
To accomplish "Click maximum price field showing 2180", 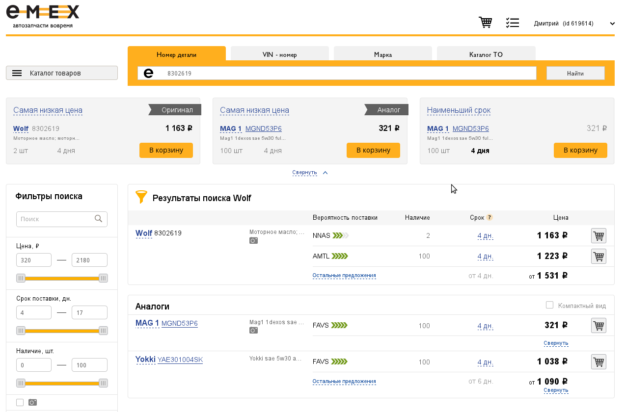I will tap(89, 260).
